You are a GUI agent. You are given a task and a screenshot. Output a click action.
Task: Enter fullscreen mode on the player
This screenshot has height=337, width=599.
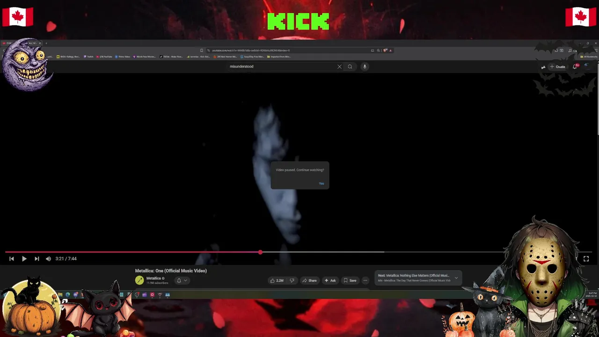(x=586, y=258)
